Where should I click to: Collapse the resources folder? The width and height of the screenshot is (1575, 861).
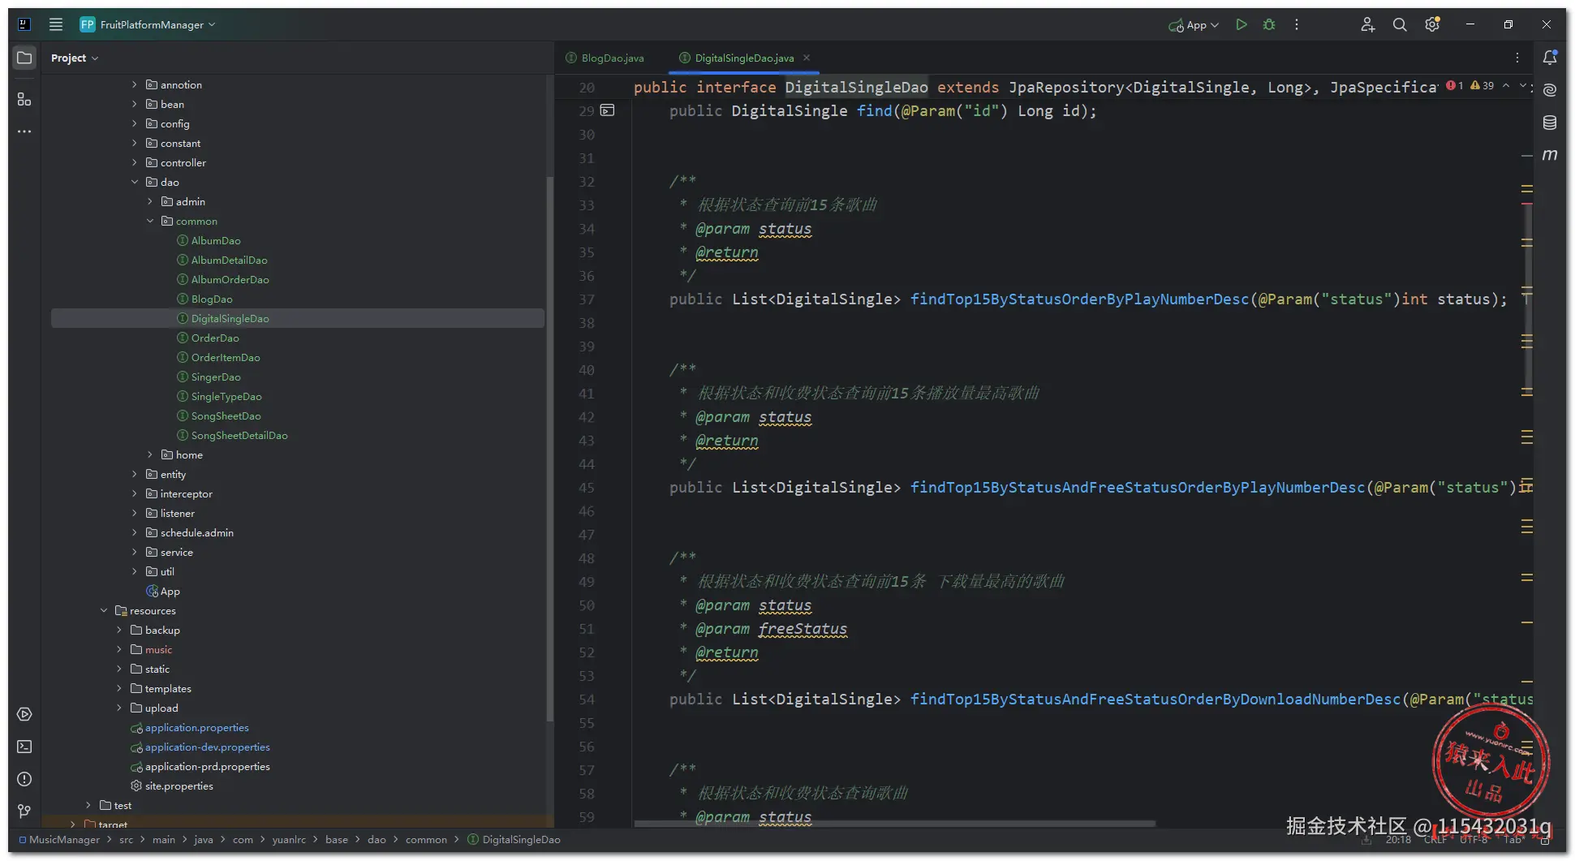click(104, 610)
